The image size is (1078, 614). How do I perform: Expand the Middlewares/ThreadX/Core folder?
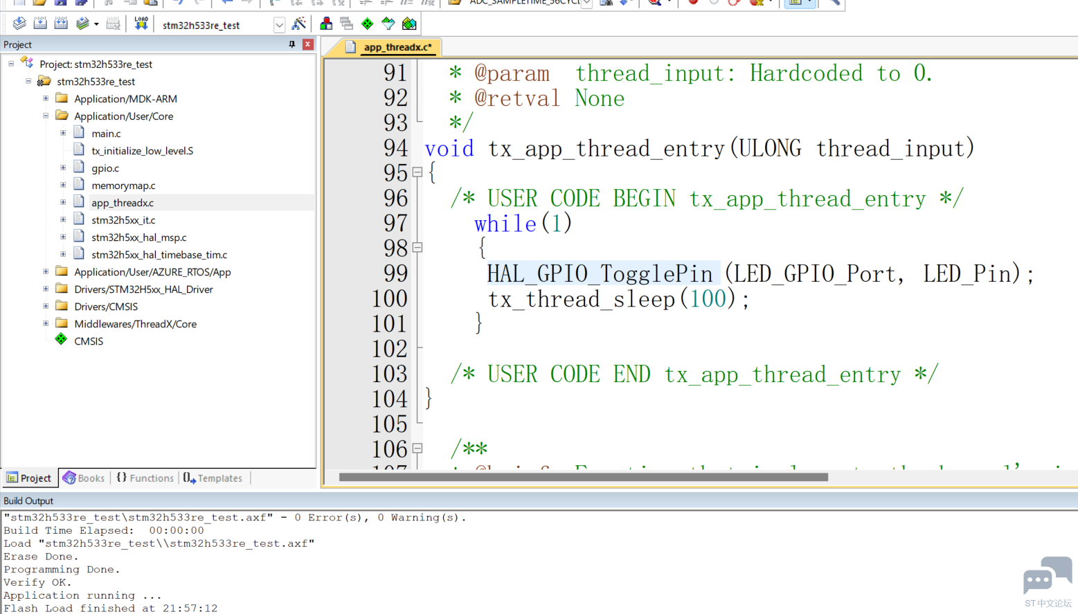[46, 323]
